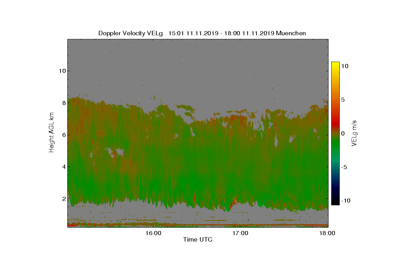The image size is (406, 271).
Task: Click the colorbar '5' value label
Action: (343, 100)
